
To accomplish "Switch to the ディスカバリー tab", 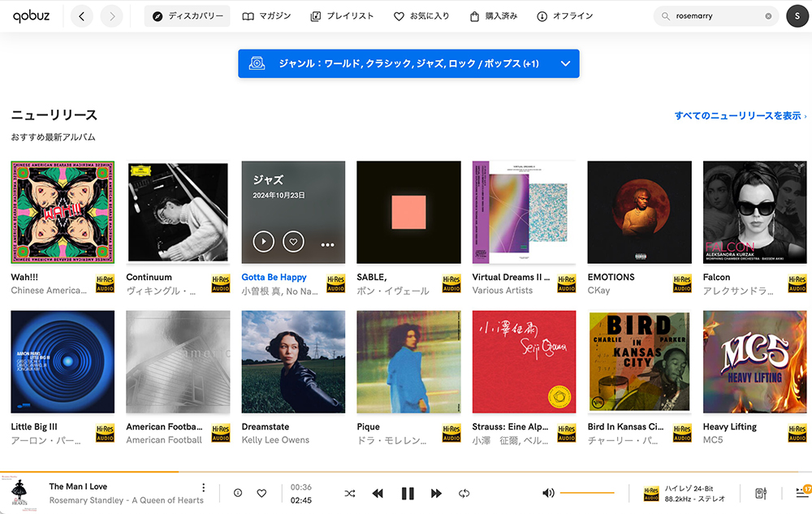I will pyautogui.click(x=188, y=16).
